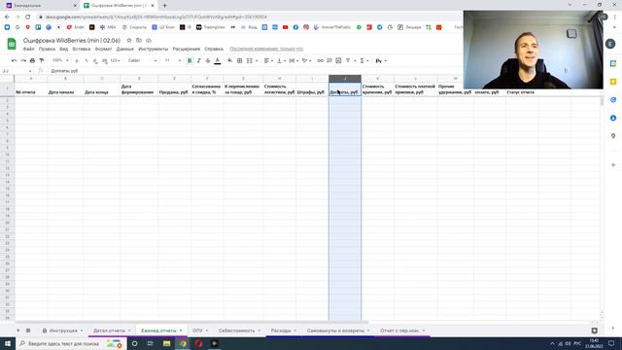Open the Правка menu
Image resolution: width=622 pixels, height=350 pixels.
47,50
